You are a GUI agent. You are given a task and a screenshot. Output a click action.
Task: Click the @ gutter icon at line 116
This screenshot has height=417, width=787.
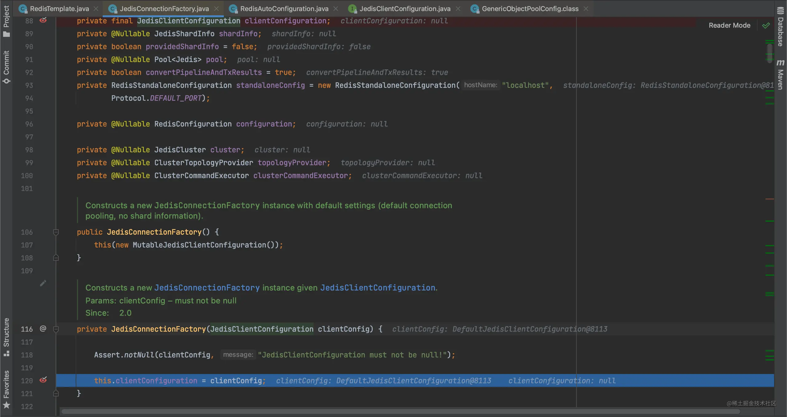click(x=43, y=329)
